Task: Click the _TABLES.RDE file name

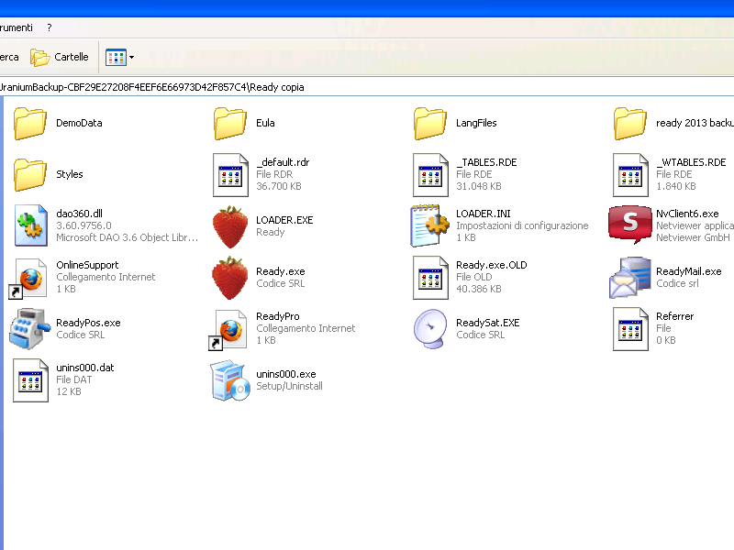Action: coord(486,162)
